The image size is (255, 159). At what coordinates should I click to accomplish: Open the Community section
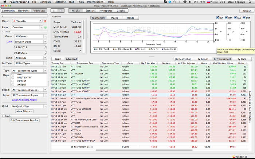(x=8, y=11)
